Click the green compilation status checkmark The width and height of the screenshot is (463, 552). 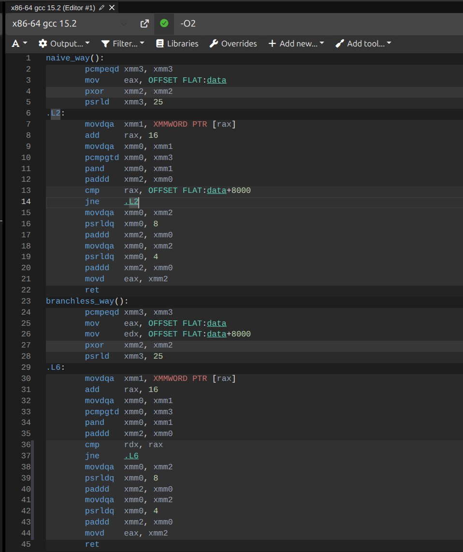click(164, 23)
